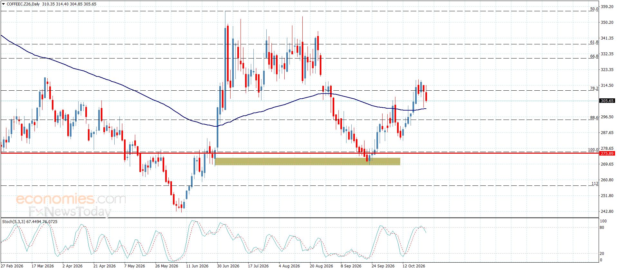Click the 12 Oct 2026 date label
Image resolution: width=617 pixels, height=270 pixels.
pyautogui.click(x=414, y=266)
